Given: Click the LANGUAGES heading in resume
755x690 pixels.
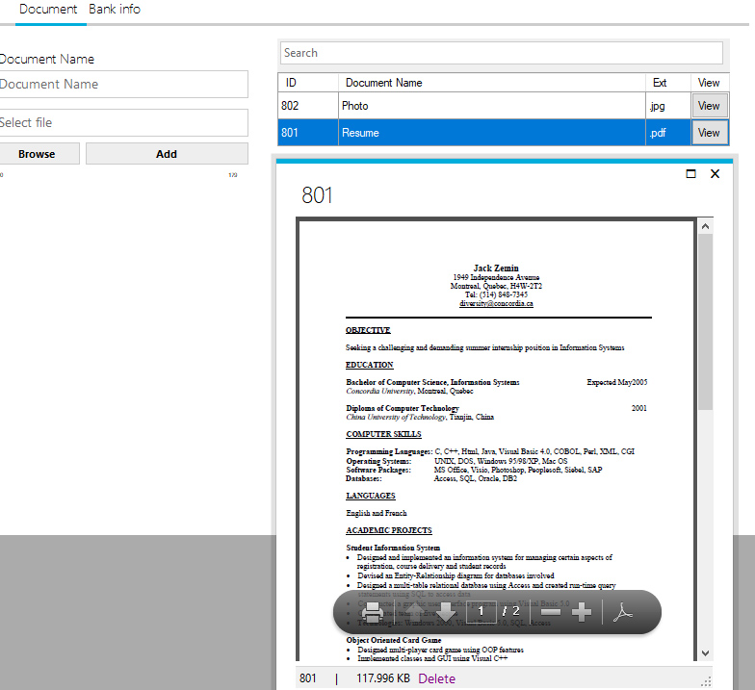Looking at the screenshot, I should 371,496.
